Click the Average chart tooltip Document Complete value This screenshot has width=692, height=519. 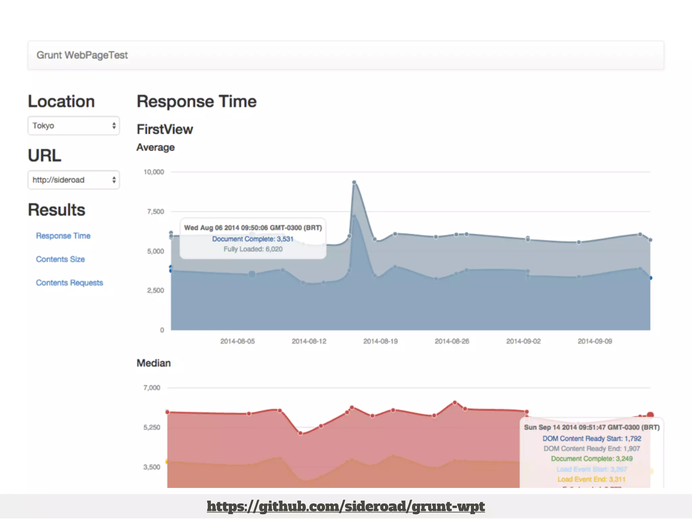[x=252, y=239]
